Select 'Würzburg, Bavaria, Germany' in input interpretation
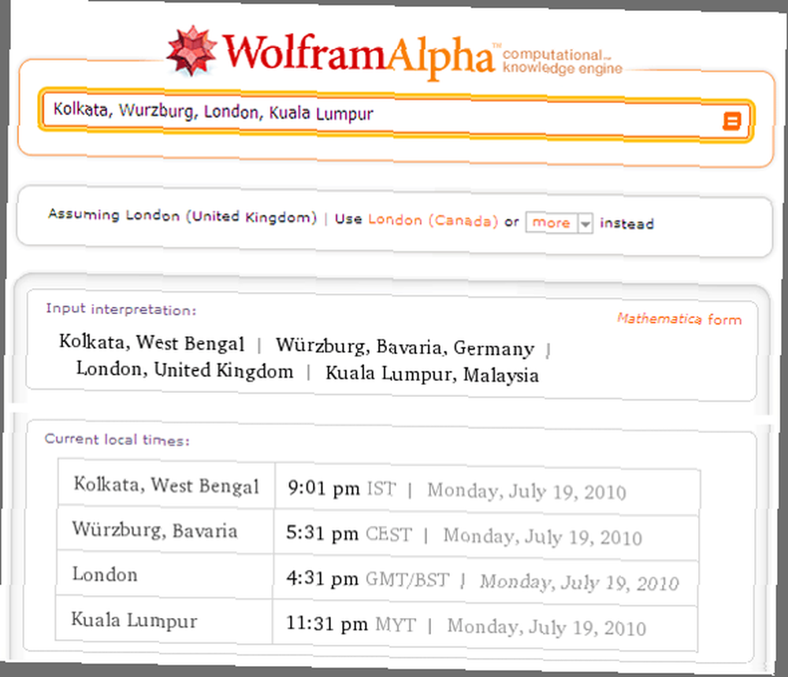Image resolution: width=788 pixels, height=677 pixels. [x=405, y=347]
